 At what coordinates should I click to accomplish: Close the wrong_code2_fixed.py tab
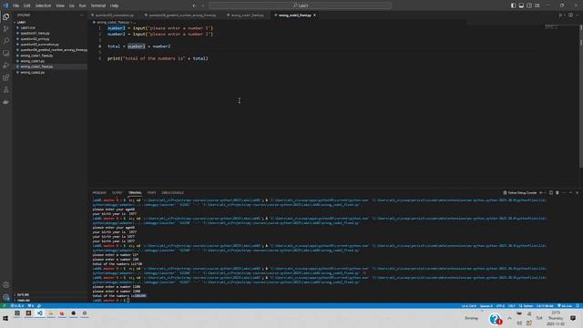[x=314, y=15]
